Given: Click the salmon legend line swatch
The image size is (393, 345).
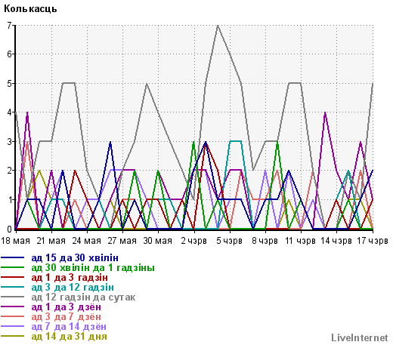Looking at the screenshot, I should pos(13,316).
